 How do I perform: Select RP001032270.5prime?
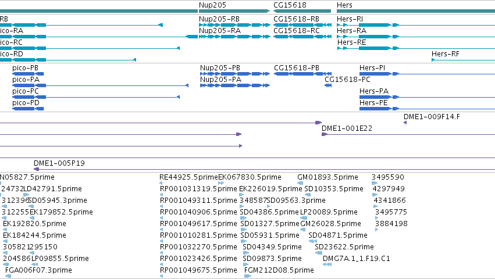click(198, 247)
